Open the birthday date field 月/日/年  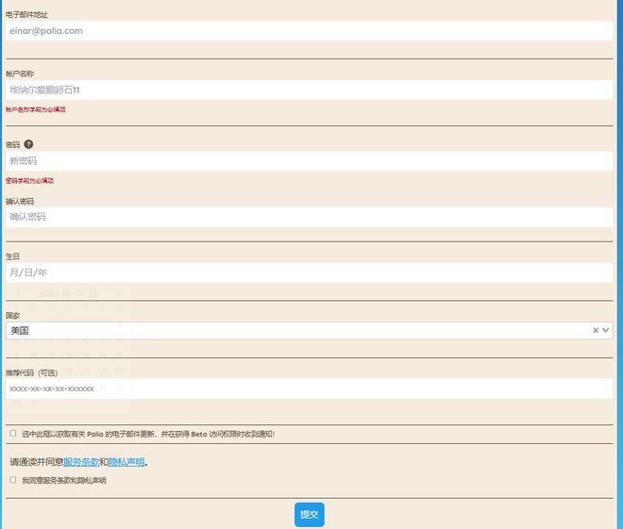click(309, 273)
